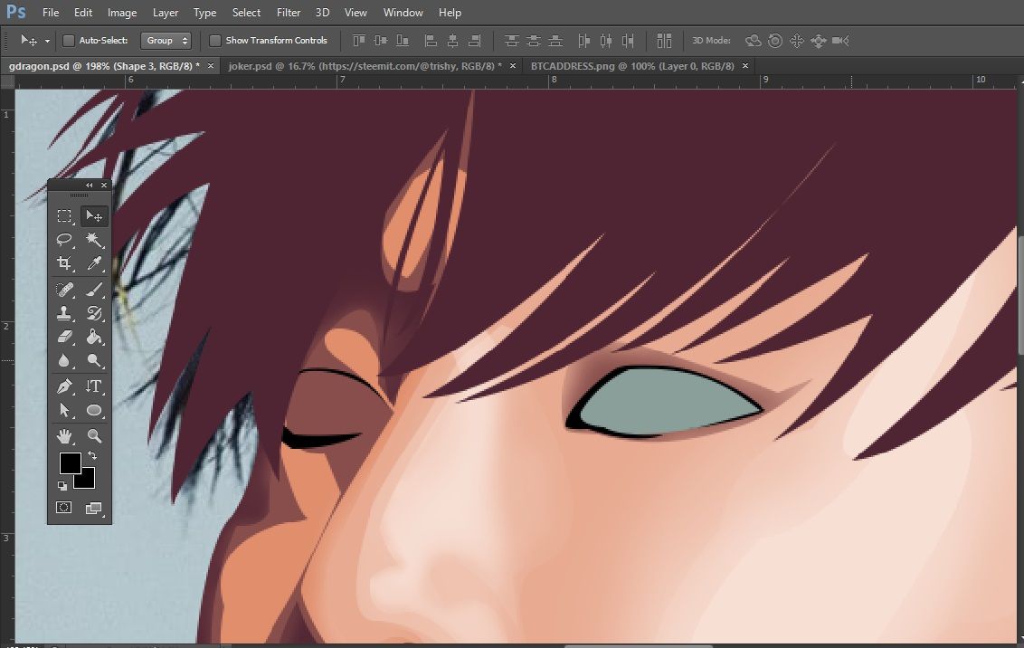Distribute top edges of layers
Image resolution: width=1024 pixels, height=648 pixels.
click(511, 41)
